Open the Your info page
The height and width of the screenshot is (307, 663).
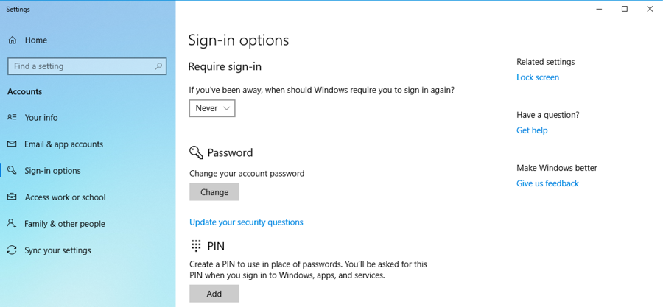(x=41, y=118)
